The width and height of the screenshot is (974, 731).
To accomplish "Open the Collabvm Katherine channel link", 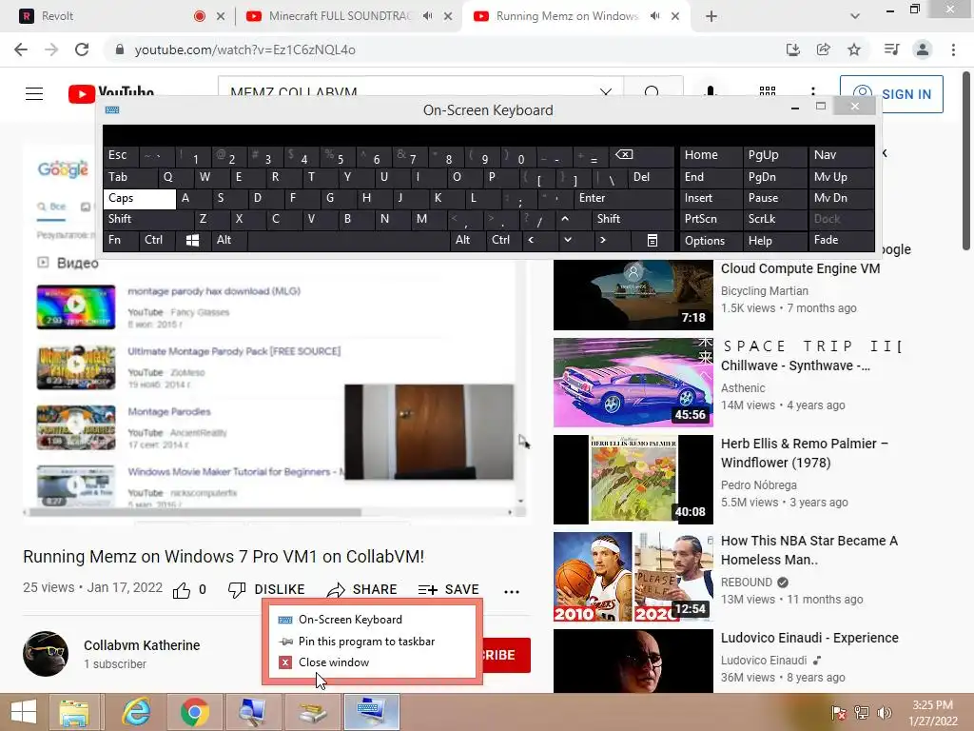I will (x=142, y=646).
